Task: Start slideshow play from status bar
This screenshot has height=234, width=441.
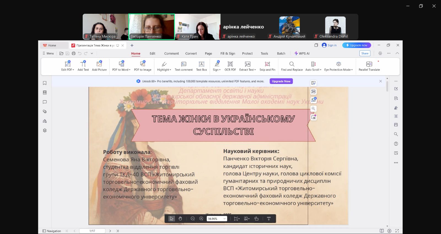Action: pos(389,231)
